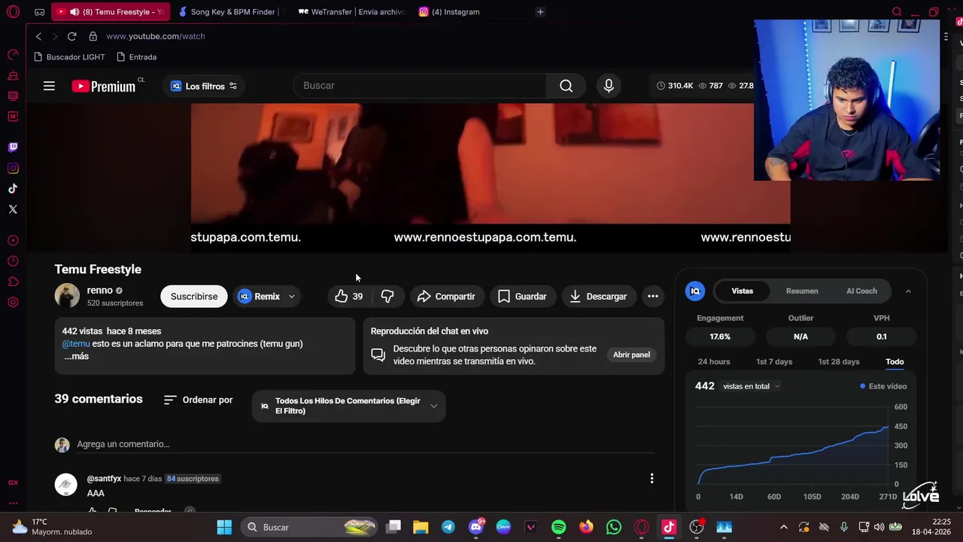The image size is (963, 542).
Task: Show hidden system tray icons
Action: [783, 527]
